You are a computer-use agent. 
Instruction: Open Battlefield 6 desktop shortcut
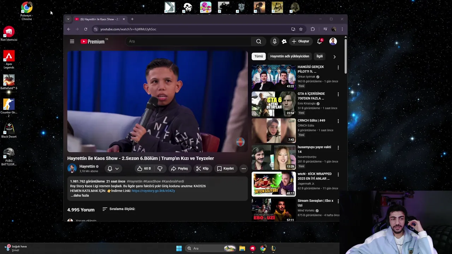pos(9,82)
